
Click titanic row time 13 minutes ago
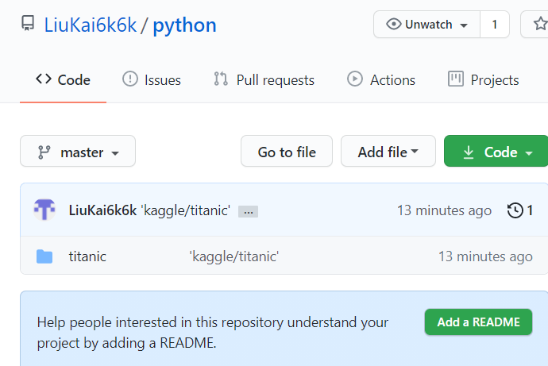pyautogui.click(x=485, y=256)
